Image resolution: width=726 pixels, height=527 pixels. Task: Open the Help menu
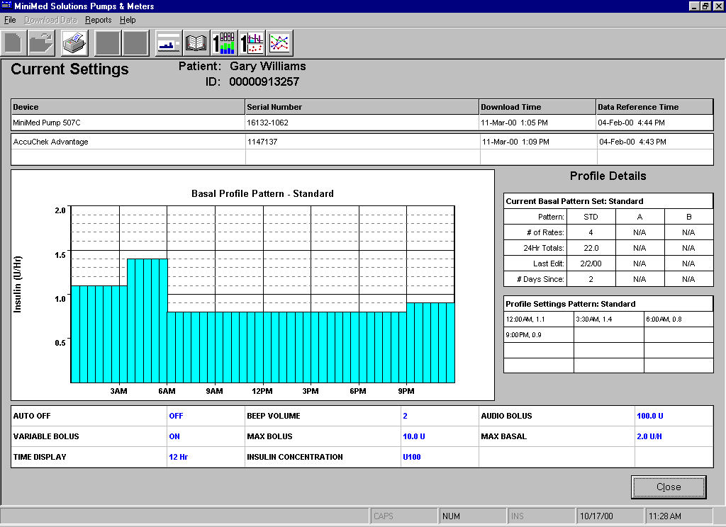[128, 20]
